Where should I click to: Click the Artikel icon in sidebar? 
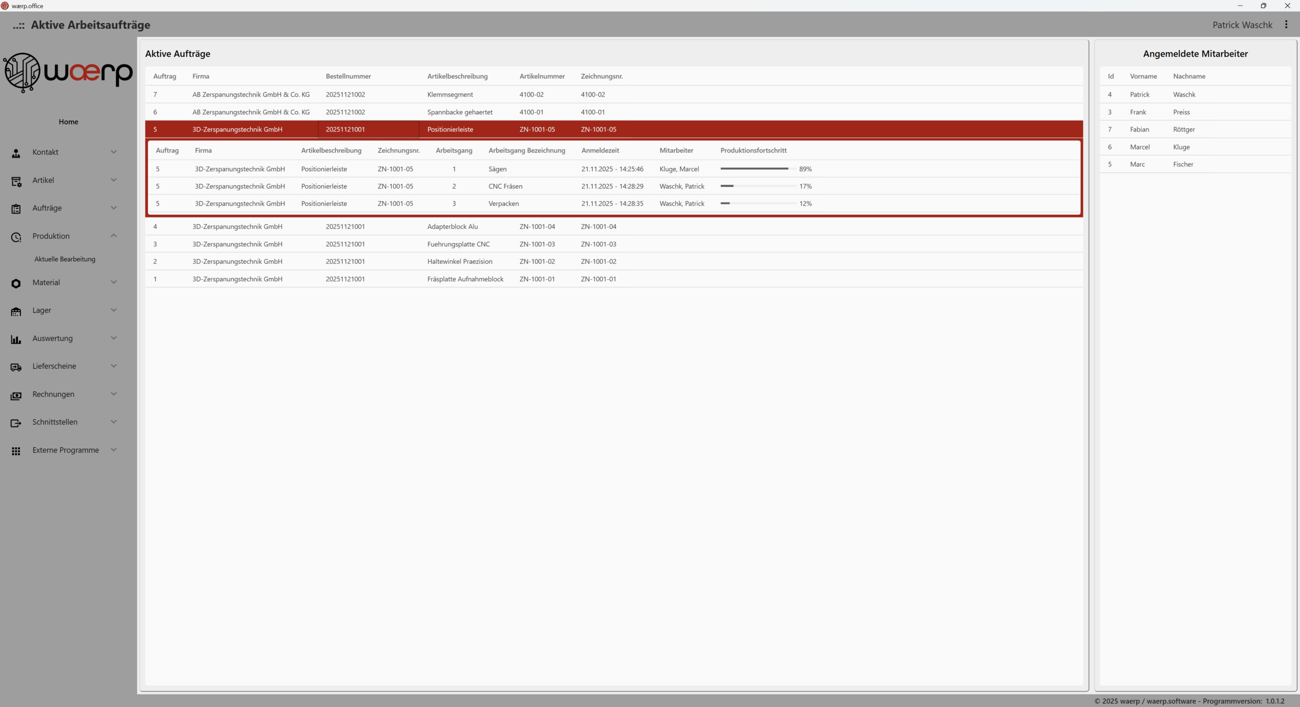tap(16, 181)
